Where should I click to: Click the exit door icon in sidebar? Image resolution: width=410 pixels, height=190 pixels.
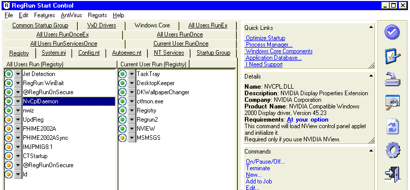pyautogui.click(x=393, y=174)
